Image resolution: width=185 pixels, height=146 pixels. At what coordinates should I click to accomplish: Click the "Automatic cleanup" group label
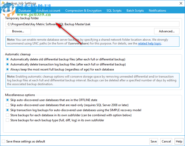coord(18,54)
